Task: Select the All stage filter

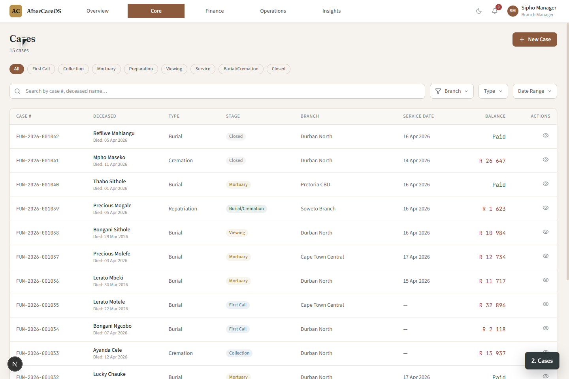Action: [x=17, y=69]
